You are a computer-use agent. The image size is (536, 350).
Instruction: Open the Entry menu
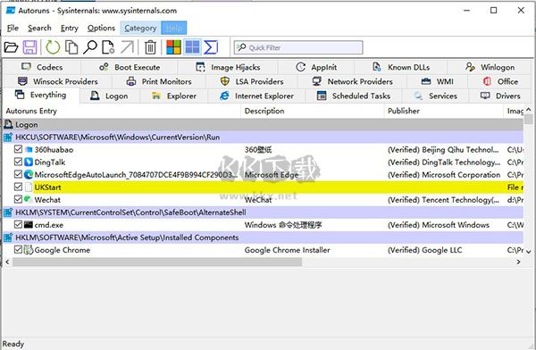(x=70, y=28)
